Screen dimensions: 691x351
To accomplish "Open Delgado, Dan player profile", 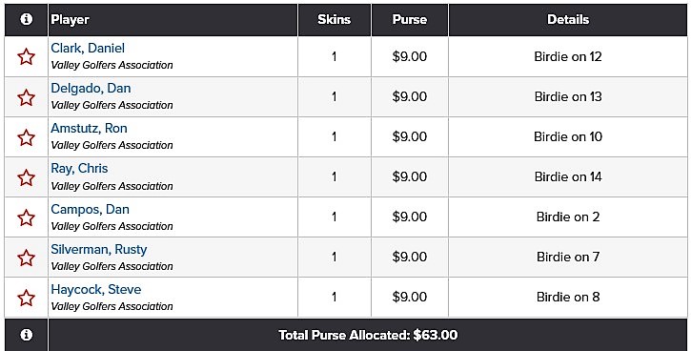I will click(91, 88).
